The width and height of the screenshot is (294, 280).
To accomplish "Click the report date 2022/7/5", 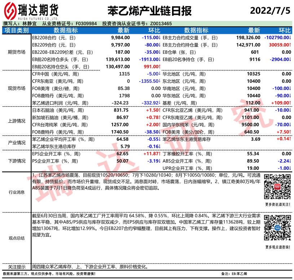I will [x=271, y=10].
